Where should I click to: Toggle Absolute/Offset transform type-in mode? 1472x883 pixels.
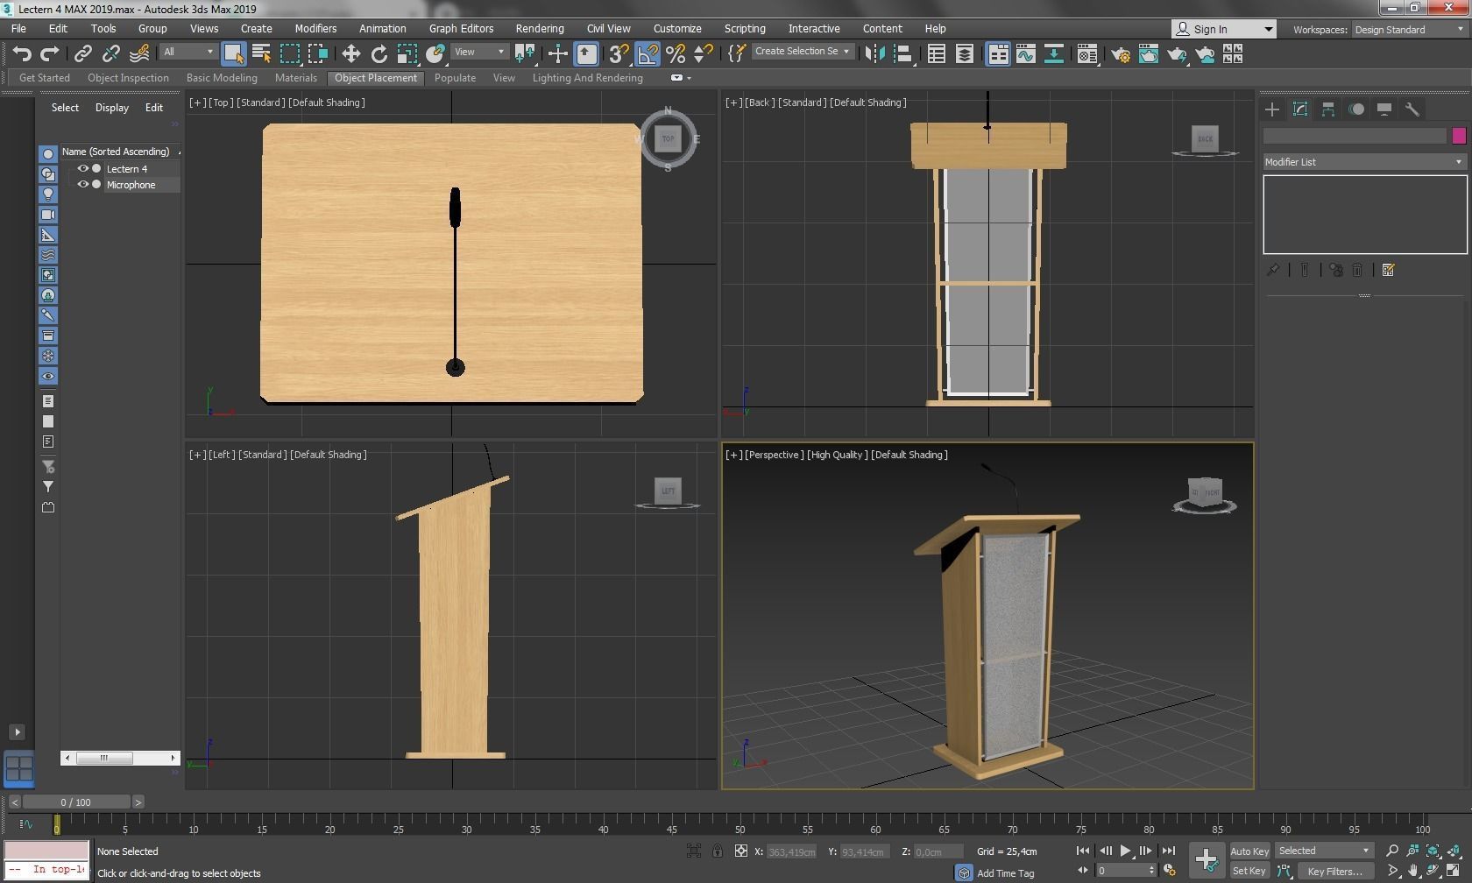[741, 851]
